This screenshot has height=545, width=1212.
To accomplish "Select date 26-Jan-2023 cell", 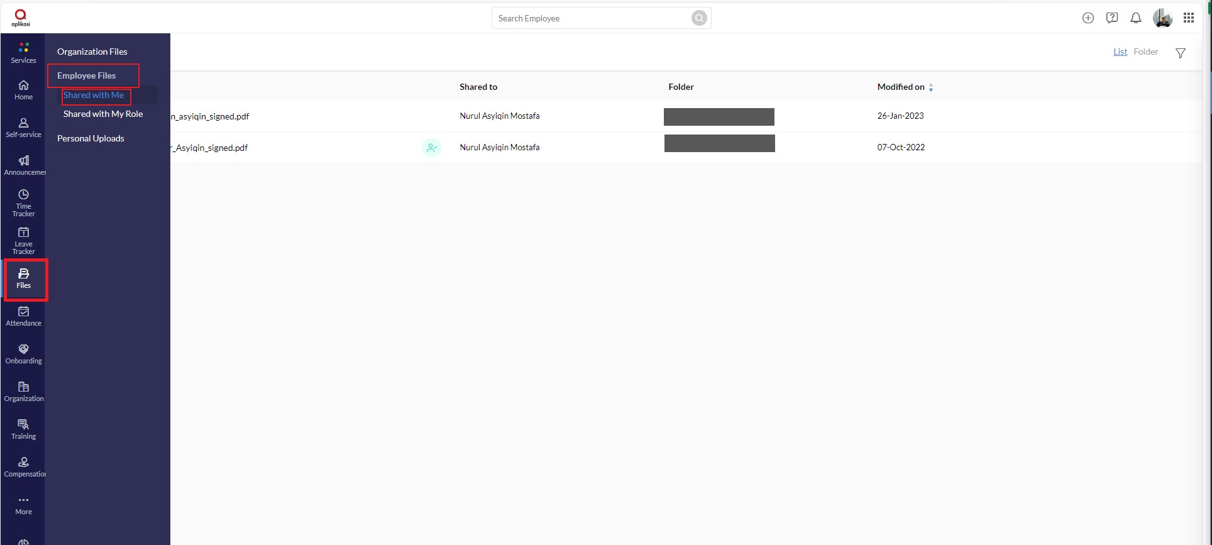I will click(x=900, y=116).
